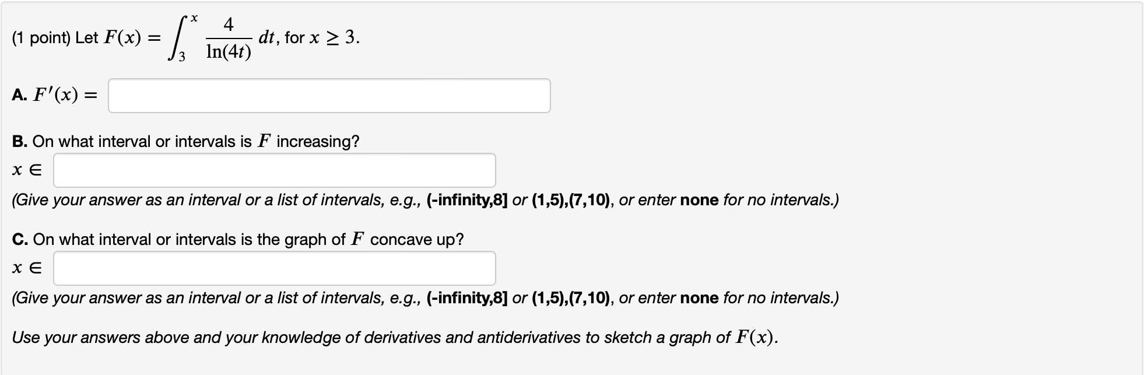Click the bold word none in part C instructions
The height and width of the screenshot is (375, 1144).
(699, 299)
